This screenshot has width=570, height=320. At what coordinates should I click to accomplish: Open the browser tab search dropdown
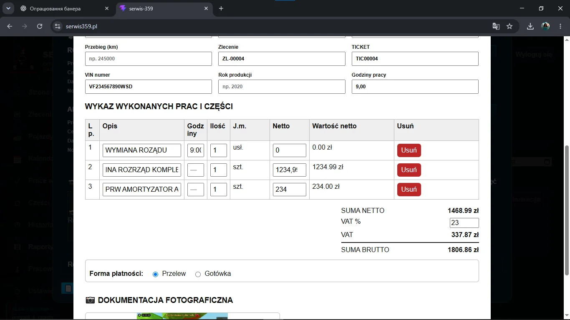tap(8, 8)
